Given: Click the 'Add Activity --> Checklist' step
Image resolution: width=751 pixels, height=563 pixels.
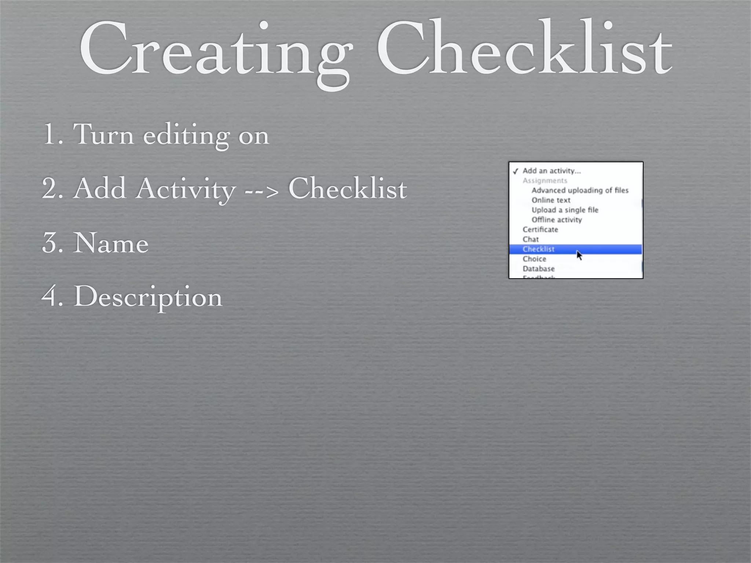Looking at the screenshot, I should coord(224,188).
